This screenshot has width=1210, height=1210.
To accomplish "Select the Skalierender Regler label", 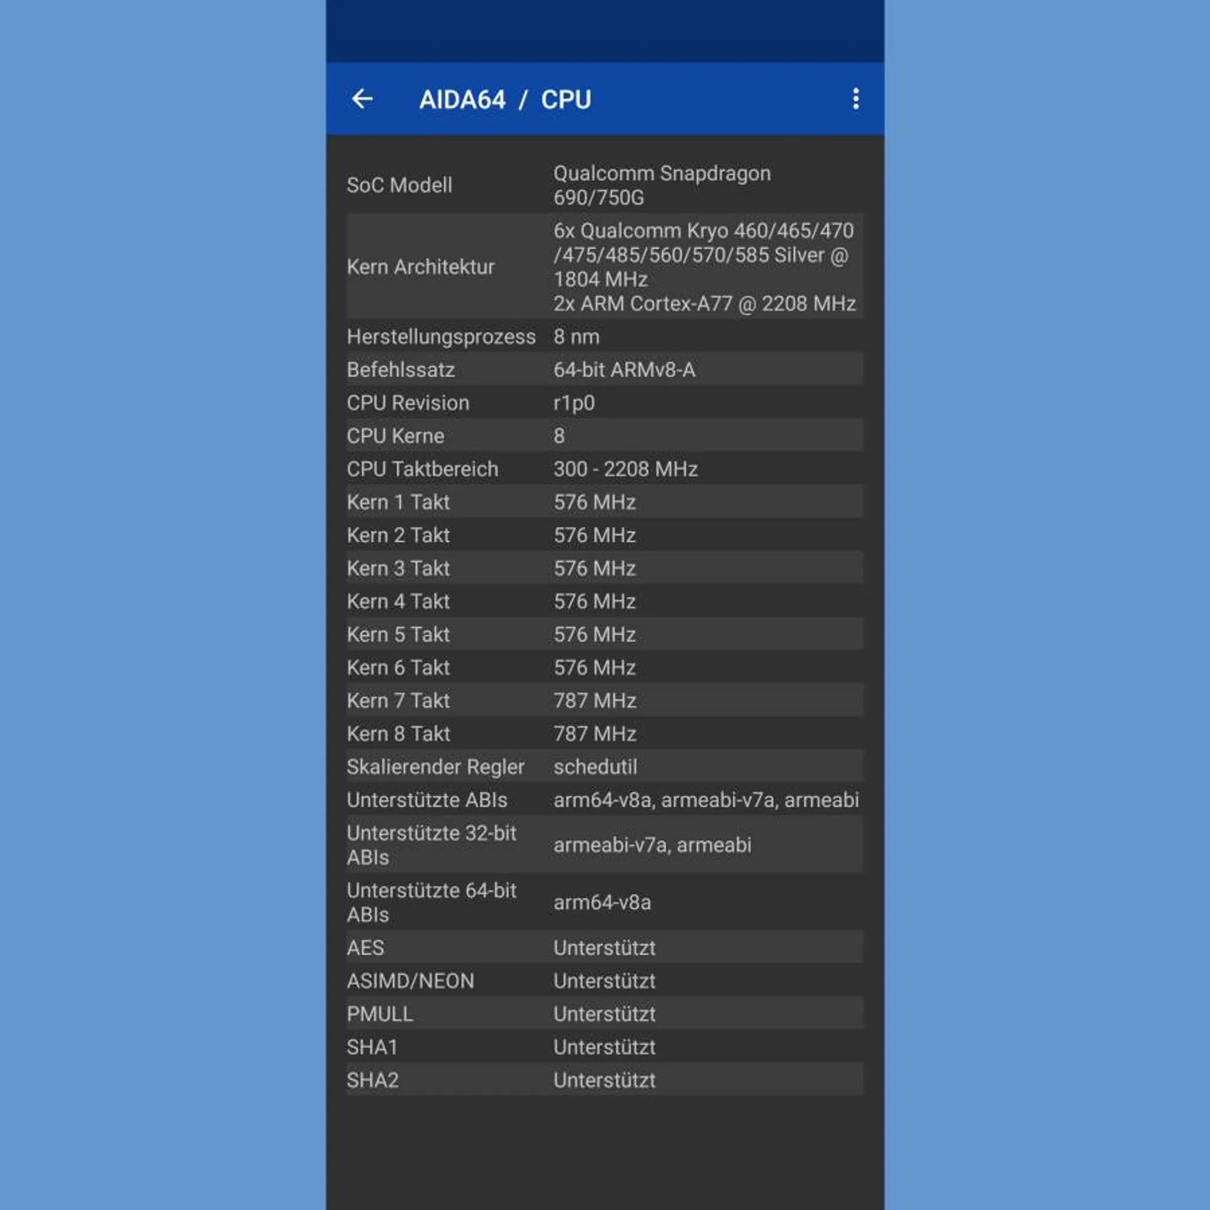I will pyautogui.click(x=436, y=767).
